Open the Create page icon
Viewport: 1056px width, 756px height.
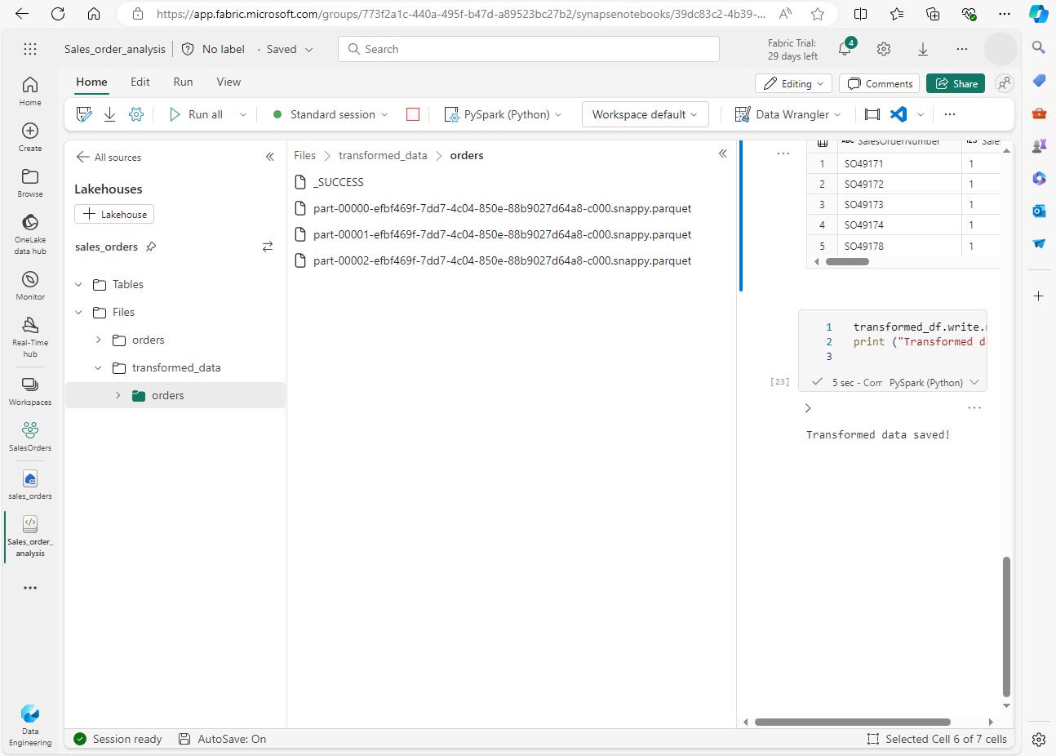coord(30,136)
